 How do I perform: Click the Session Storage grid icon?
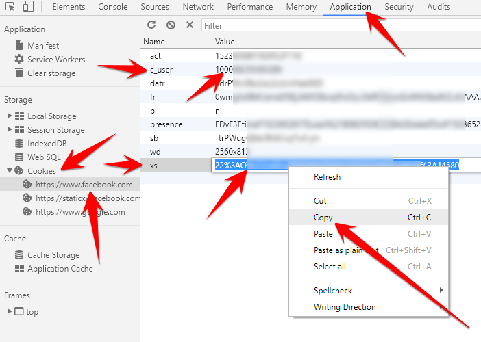19,130
